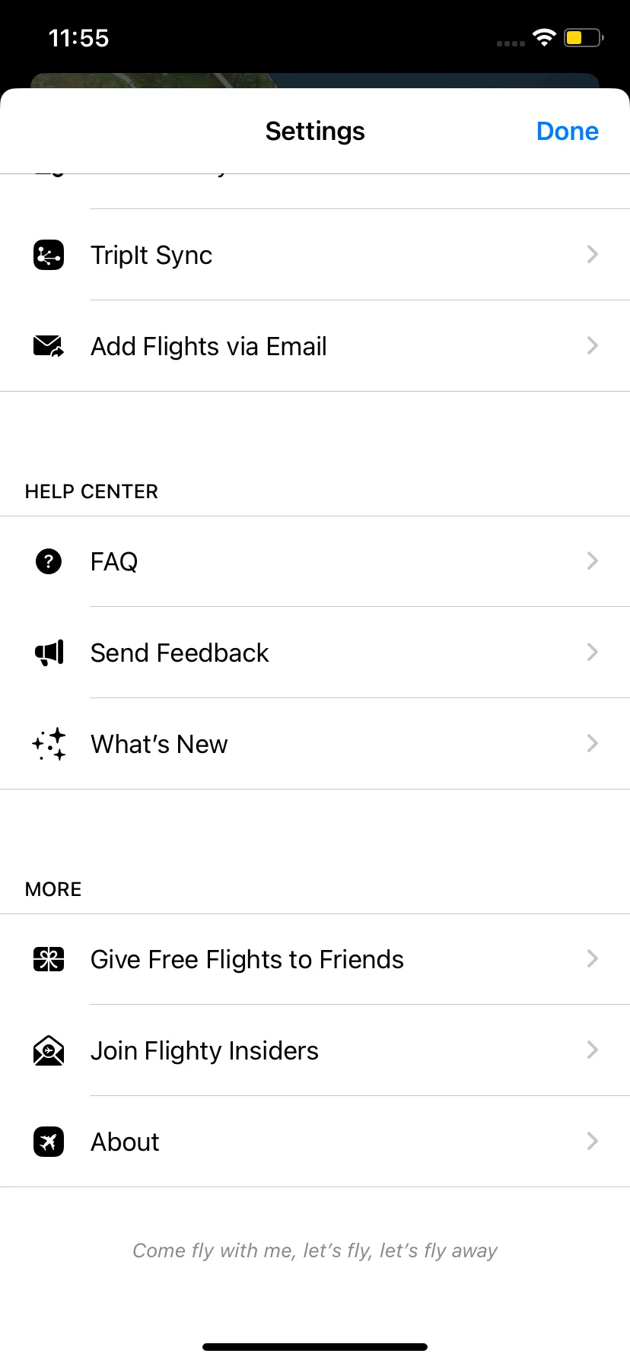Open the About row label

tap(125, 1142)
